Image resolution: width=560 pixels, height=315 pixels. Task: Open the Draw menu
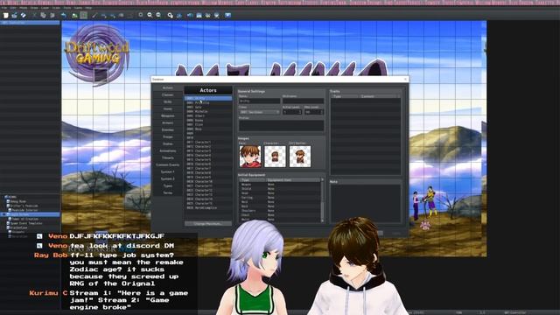click(34, 8)
